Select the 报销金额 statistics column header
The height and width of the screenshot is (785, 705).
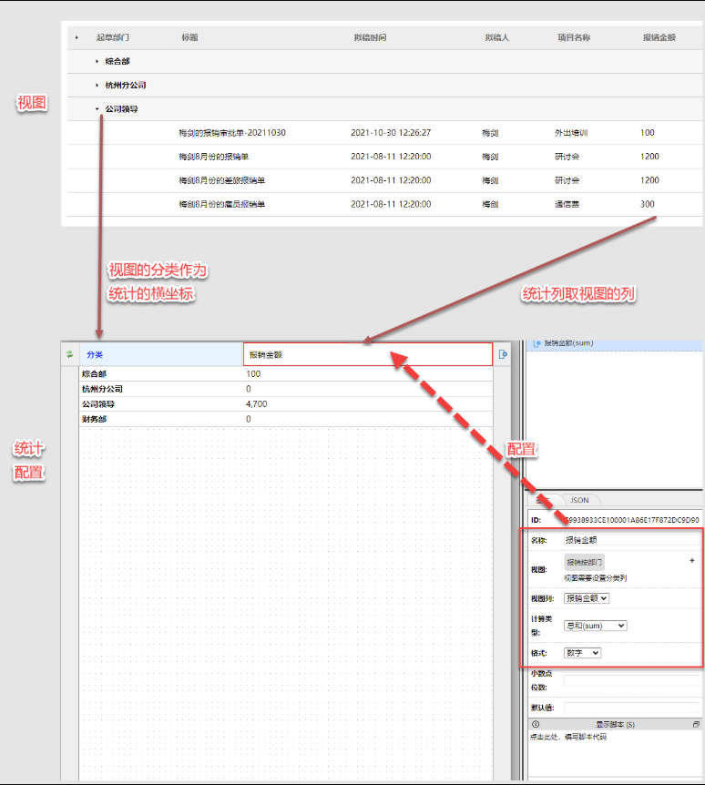point(368,354)
